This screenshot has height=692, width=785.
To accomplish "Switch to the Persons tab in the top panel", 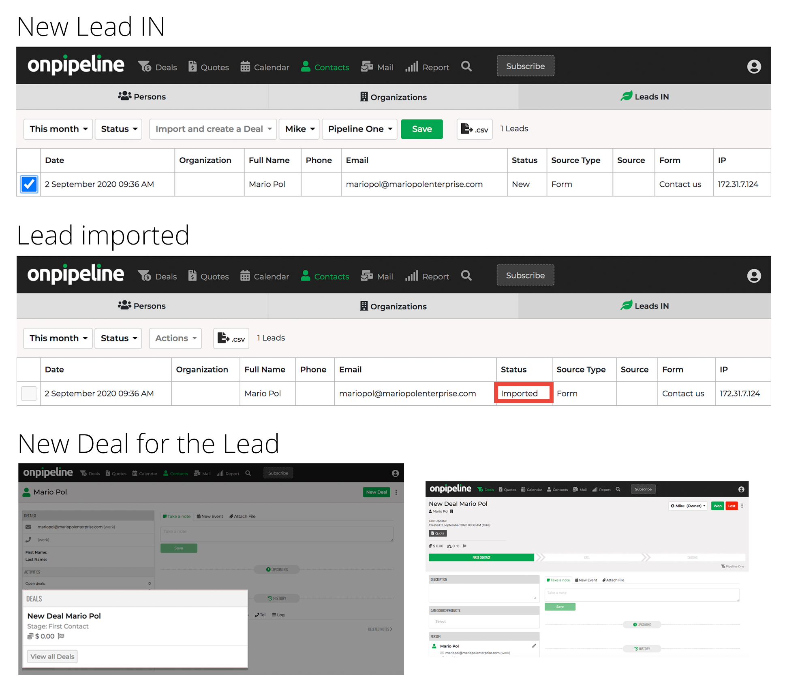I will pos(142,97).
